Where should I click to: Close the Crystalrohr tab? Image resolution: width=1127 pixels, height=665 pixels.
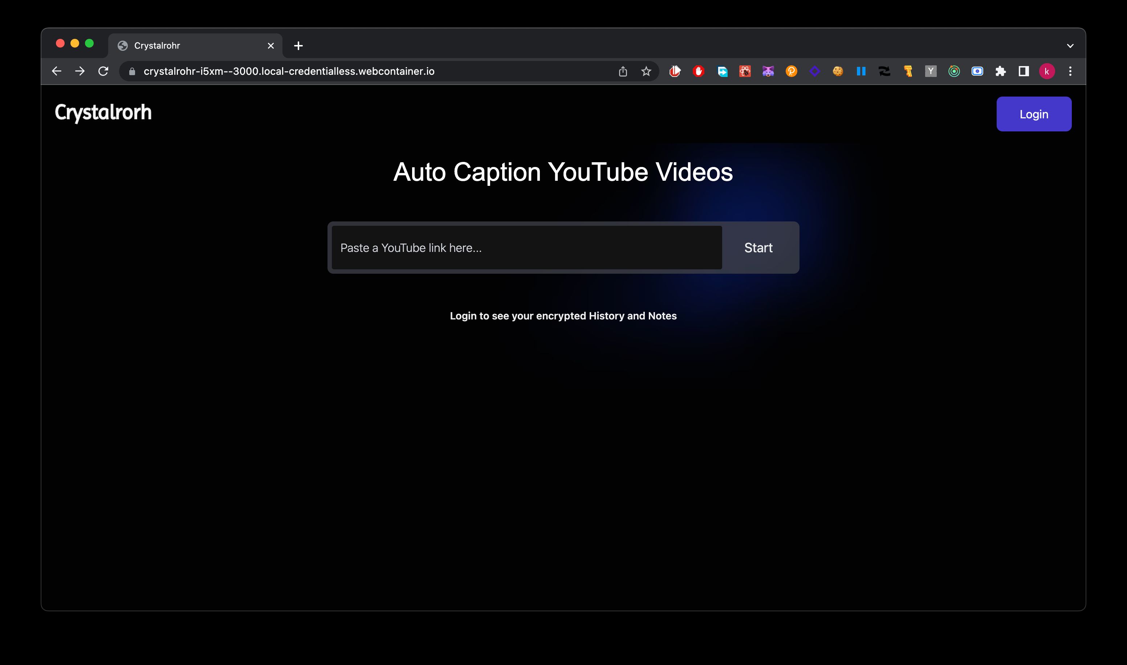pos(270,46)
